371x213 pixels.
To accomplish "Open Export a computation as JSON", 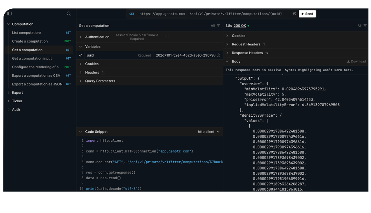I will click(39, 84).
